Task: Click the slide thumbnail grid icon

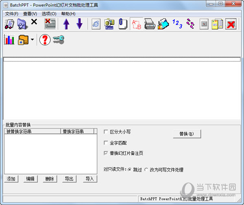Action: click(204, 24)
